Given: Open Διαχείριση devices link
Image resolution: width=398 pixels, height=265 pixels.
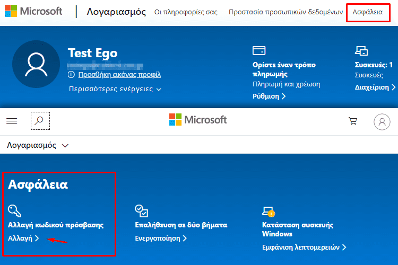Looking at the screenshot, I should pyautogui.click(x=375, y=87).
